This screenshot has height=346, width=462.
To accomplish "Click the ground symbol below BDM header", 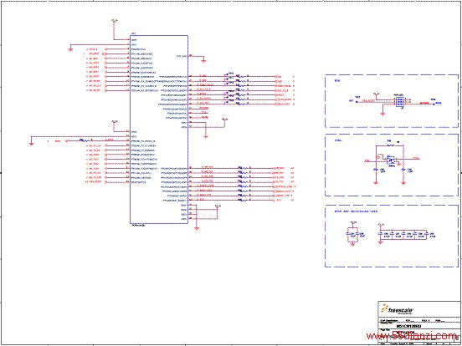I will click(382, 114).
